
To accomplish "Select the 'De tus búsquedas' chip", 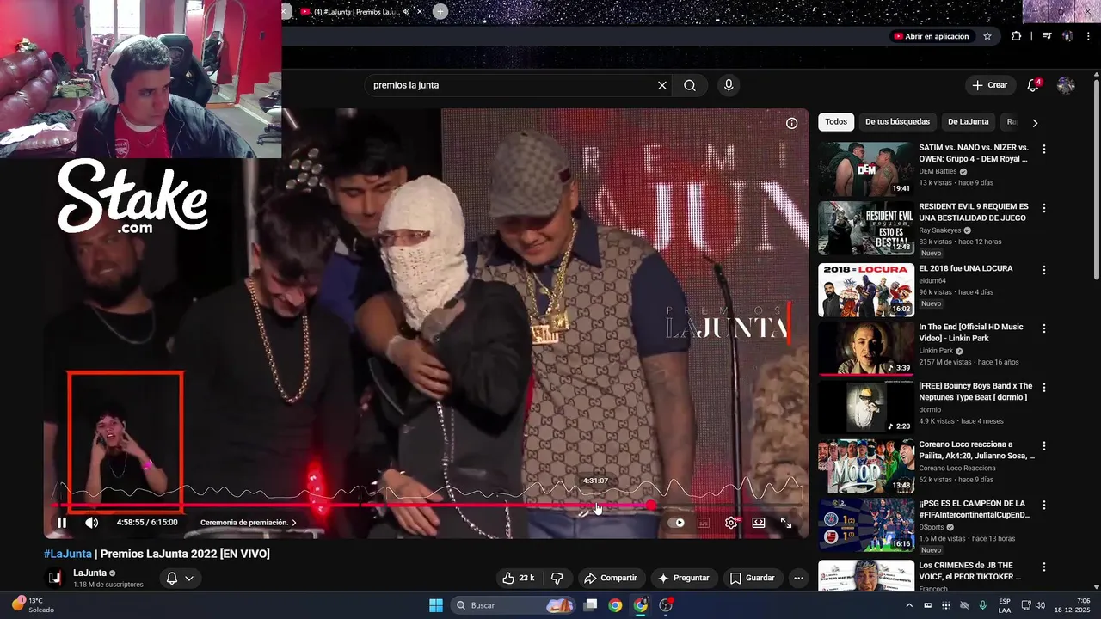I will pyautogui.click(x=897, y=122).
